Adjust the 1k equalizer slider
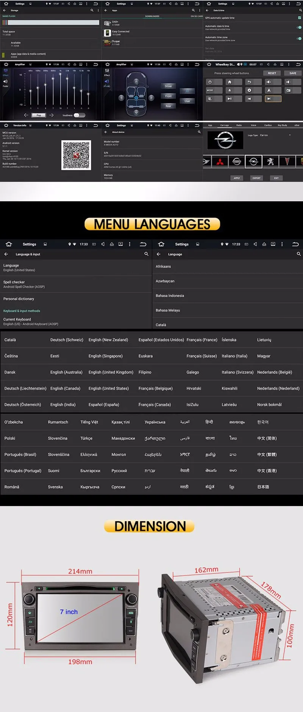303x712 pixels. (x=60, y=90)
